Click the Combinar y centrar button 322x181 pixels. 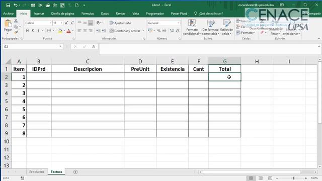click(125, 31)
